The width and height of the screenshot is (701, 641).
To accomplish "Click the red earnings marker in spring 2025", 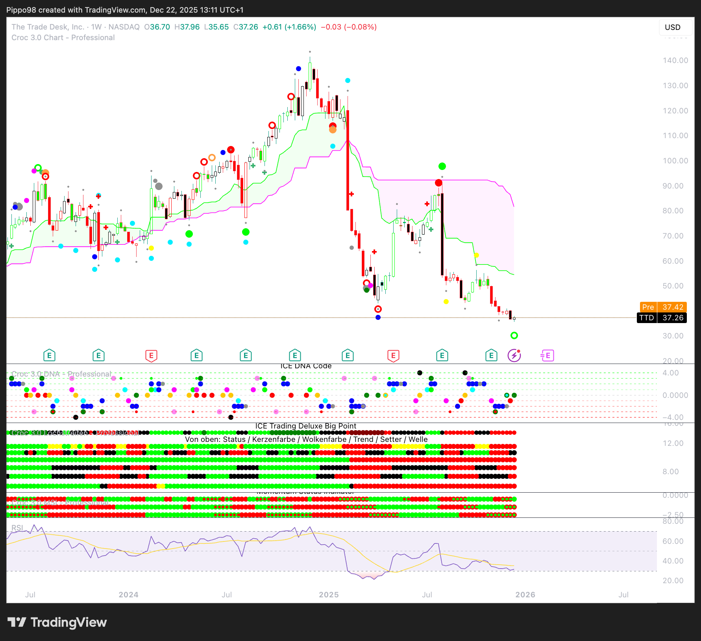I will 393,356.
